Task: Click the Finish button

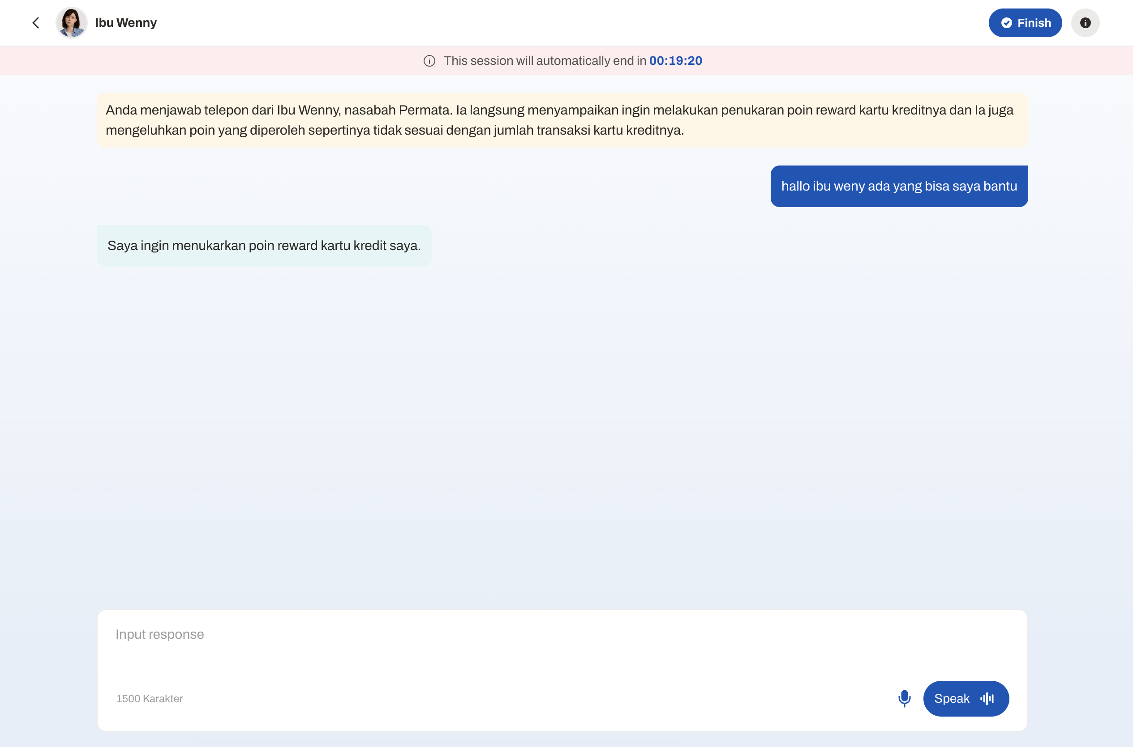Action: (1025, 23)
